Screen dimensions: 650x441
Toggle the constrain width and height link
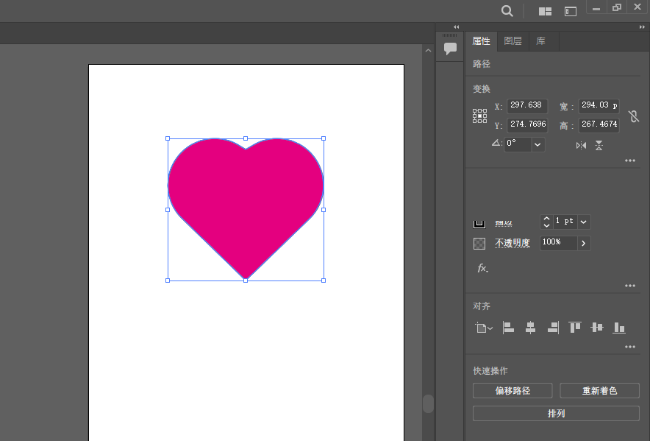tap(634, 116)
